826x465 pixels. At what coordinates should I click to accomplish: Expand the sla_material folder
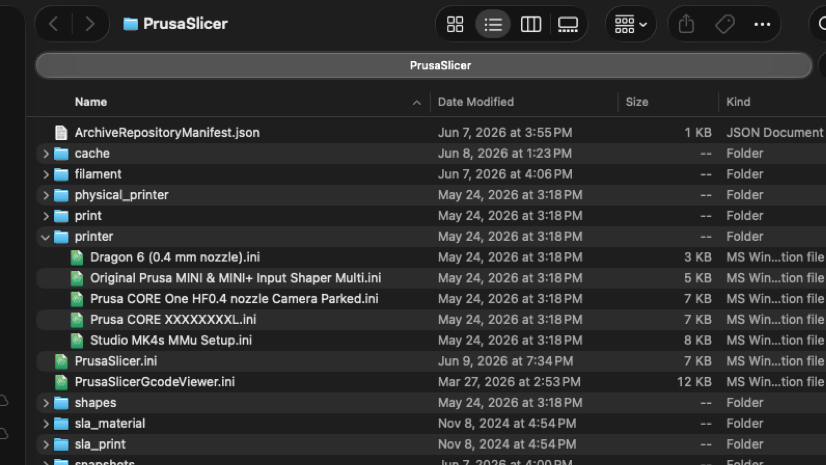click(x=46, y=424)
